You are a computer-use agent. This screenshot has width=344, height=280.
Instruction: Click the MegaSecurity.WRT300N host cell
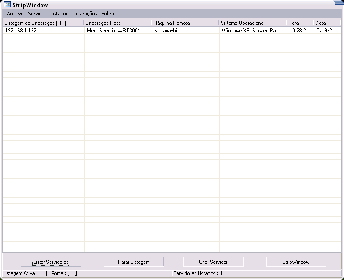click(x=113, y=31)
